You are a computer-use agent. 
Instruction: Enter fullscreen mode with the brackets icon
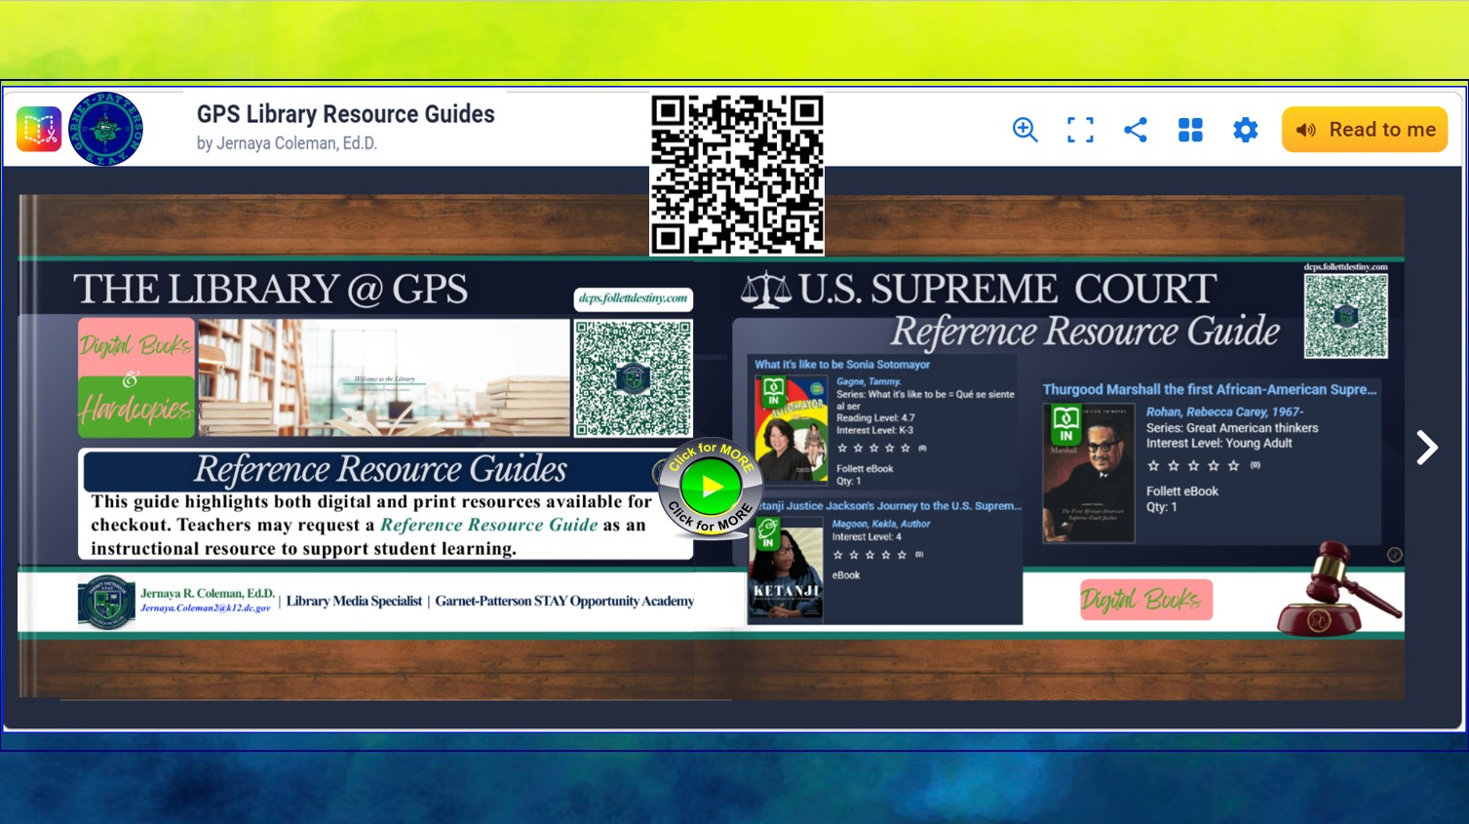(x=1080, y=130)
